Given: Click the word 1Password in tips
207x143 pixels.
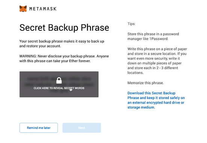Looking at the screenshot, I should 159,39.
